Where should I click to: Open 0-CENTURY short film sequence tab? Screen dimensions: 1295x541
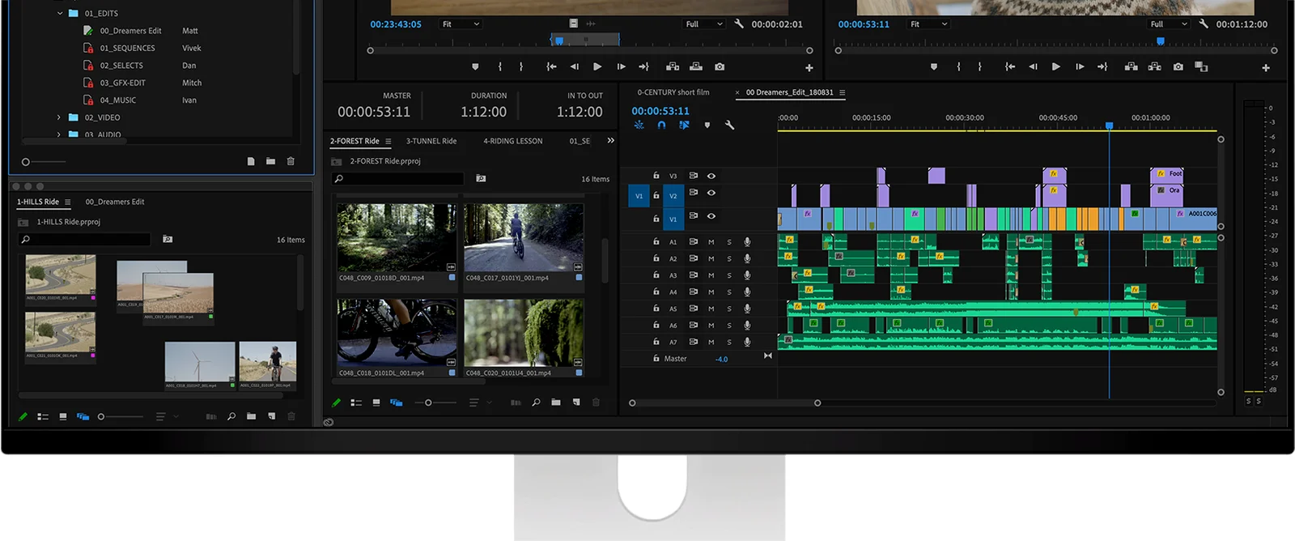[673, 92]
